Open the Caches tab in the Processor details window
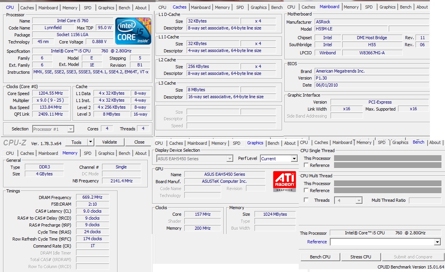The width and height of the screenshot is (445, 272). point(27,8)
